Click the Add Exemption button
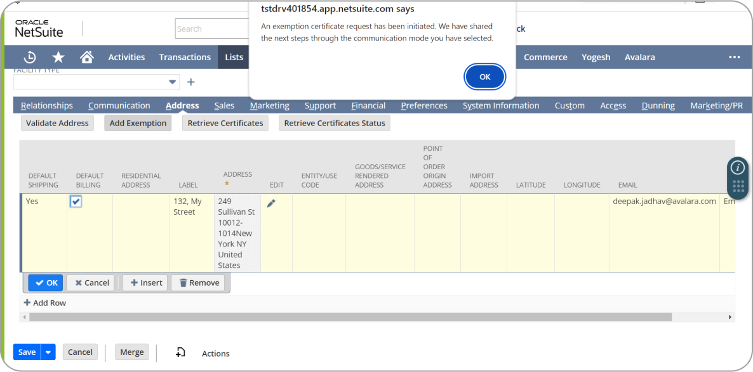This screenshot has height=372, width=753. click(137, 123)
